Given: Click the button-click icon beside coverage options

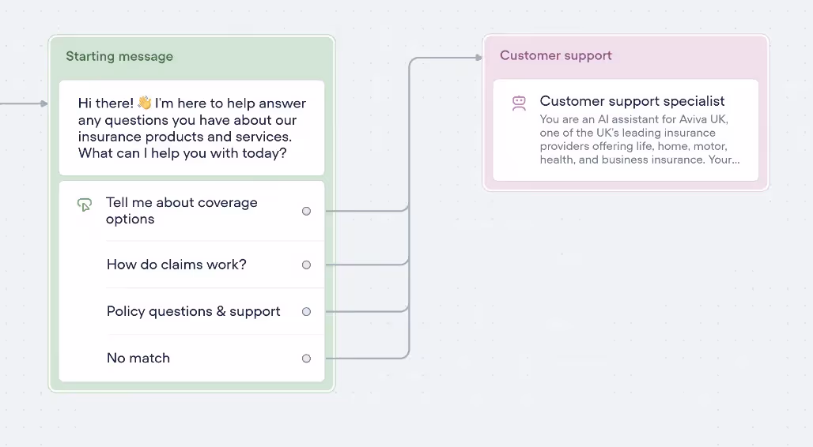Looking at the screenshot, I should pos(85,205).
